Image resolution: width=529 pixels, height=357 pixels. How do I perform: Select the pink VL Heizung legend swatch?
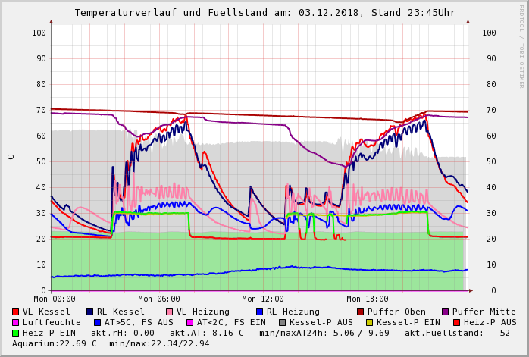(x=169, y=312)
